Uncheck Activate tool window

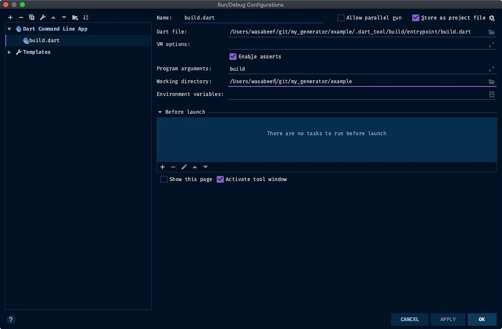220,179
